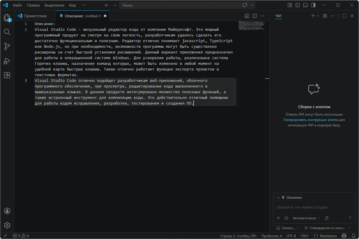Screen dimensions: 359x239
Task: Select the ЧАТ tab
Action: tap(279, 16)
